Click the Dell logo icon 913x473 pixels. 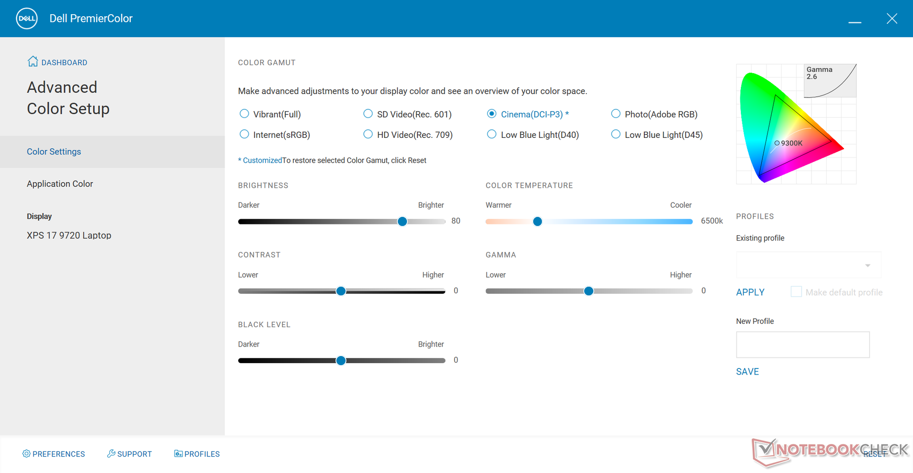27,19
